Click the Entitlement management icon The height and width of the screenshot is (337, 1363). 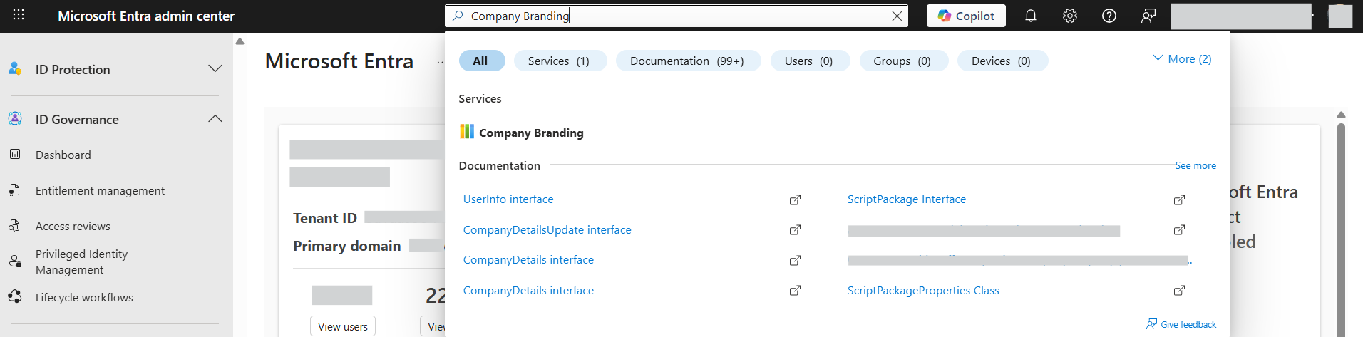point(15,190)
